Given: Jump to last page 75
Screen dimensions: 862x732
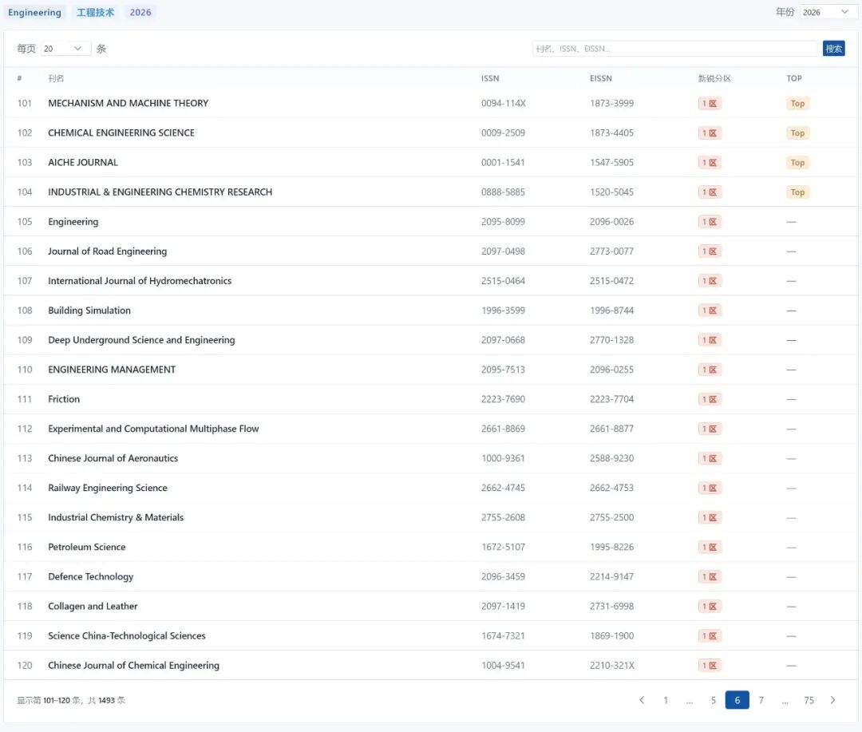Looking at the screenshot, I should (809, 700).
